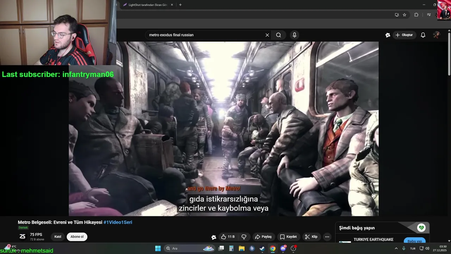Close the LightShot tab
Screen dimensions: 451x254
172,5
